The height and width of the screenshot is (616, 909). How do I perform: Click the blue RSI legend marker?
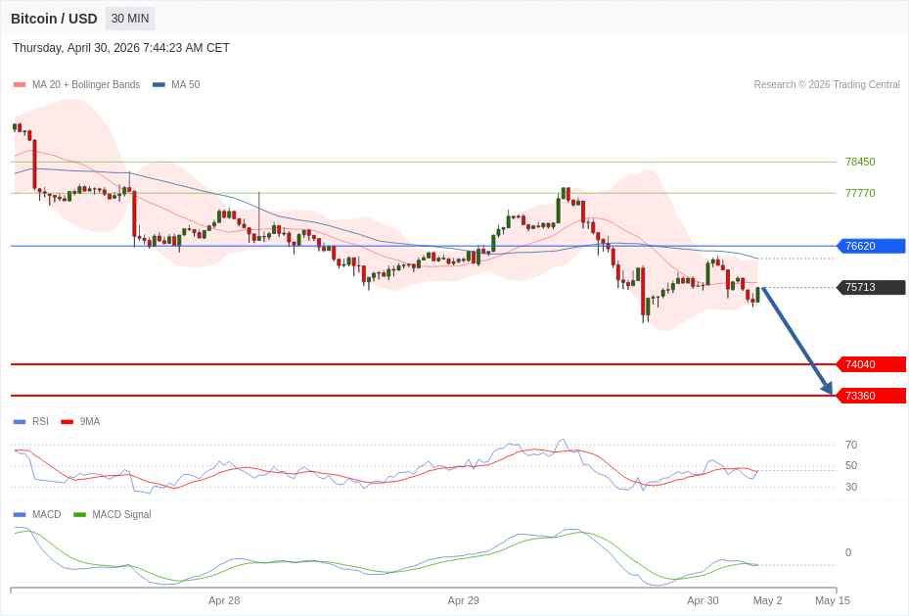click(20, 422)
